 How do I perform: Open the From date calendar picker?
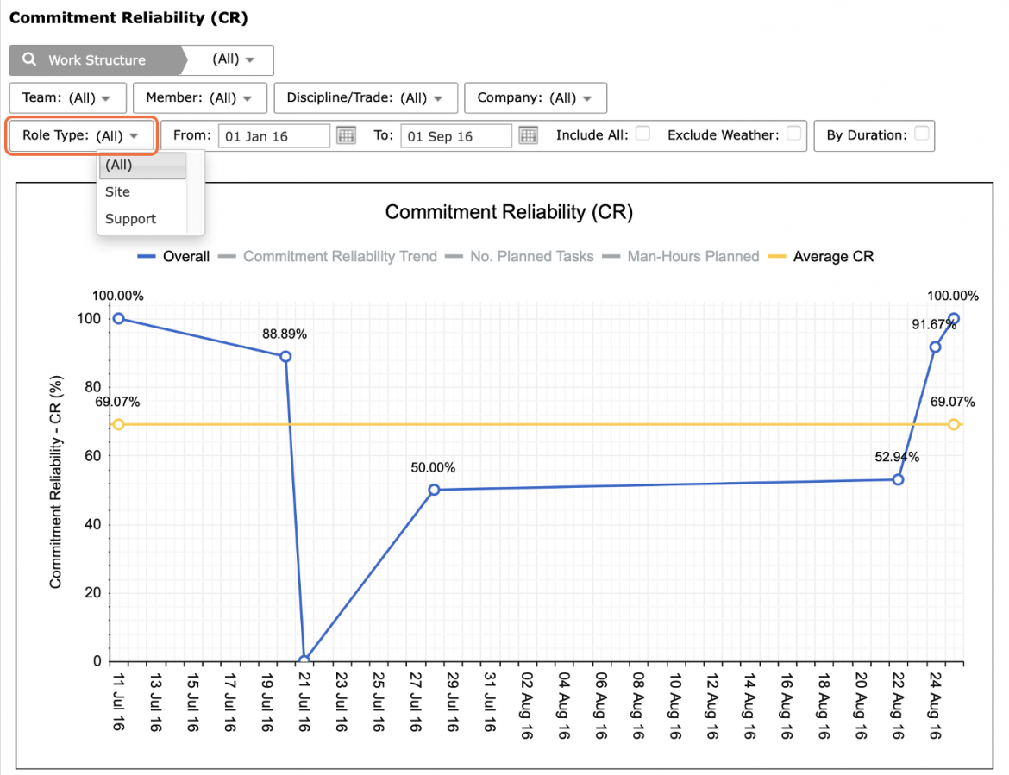(346, 135)
